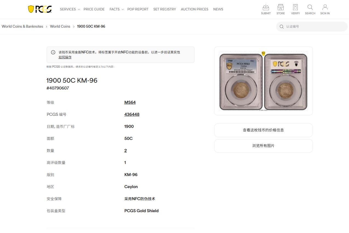Open the AUCTION PRICES menu item
Image resolution: width=349 pixels, height=233 pixels.
pyautogui.click(x=194, y=9)
